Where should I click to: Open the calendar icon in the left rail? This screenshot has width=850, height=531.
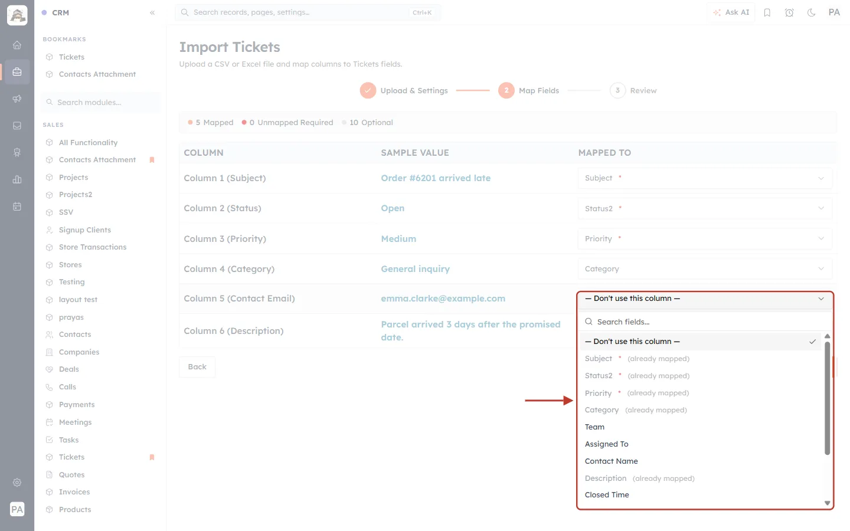17,206
